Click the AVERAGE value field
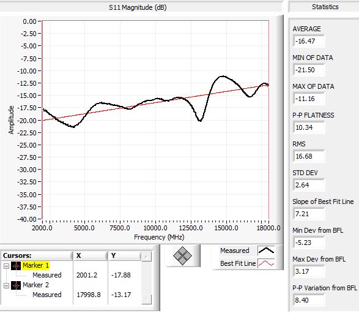 pyautogui.click(x=309, y=41)
